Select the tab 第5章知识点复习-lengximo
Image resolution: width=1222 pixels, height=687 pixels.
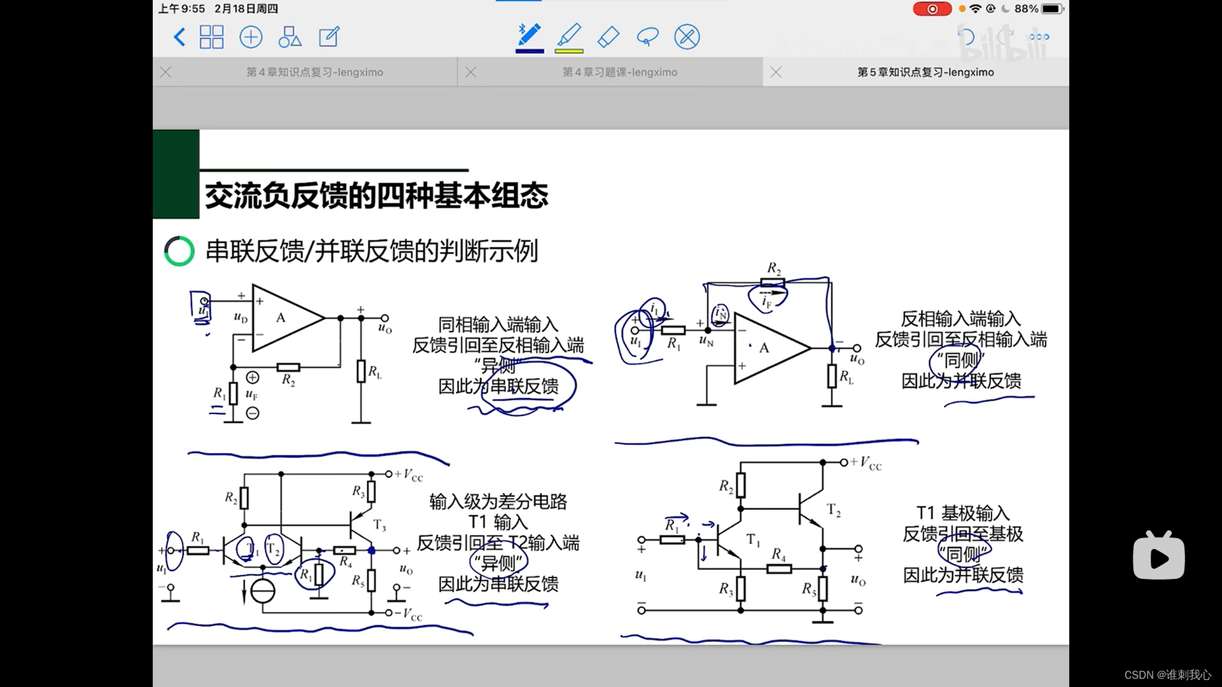coord(925,73)
